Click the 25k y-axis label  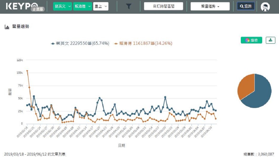pyautogui.click(x=21, y=111)
